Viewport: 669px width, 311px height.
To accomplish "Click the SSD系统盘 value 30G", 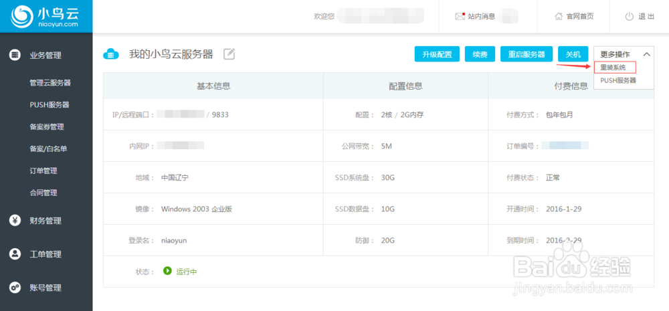I will (388, 177).
